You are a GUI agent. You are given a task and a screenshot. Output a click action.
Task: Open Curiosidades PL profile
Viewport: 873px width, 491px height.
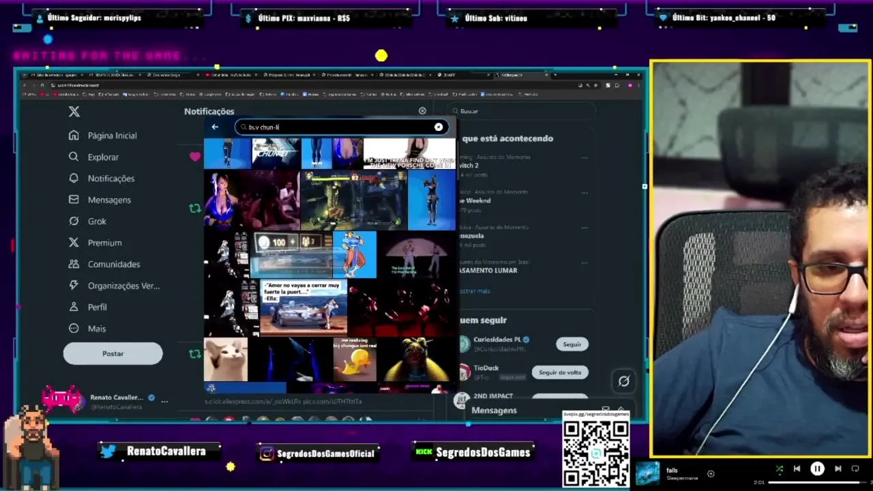tap(497, 340)
